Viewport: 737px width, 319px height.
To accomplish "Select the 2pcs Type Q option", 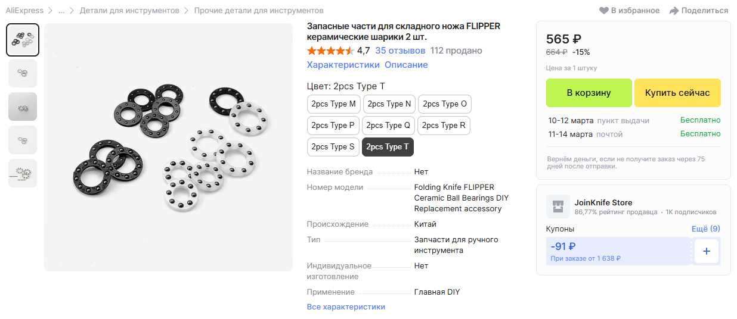I will point(389,126).
